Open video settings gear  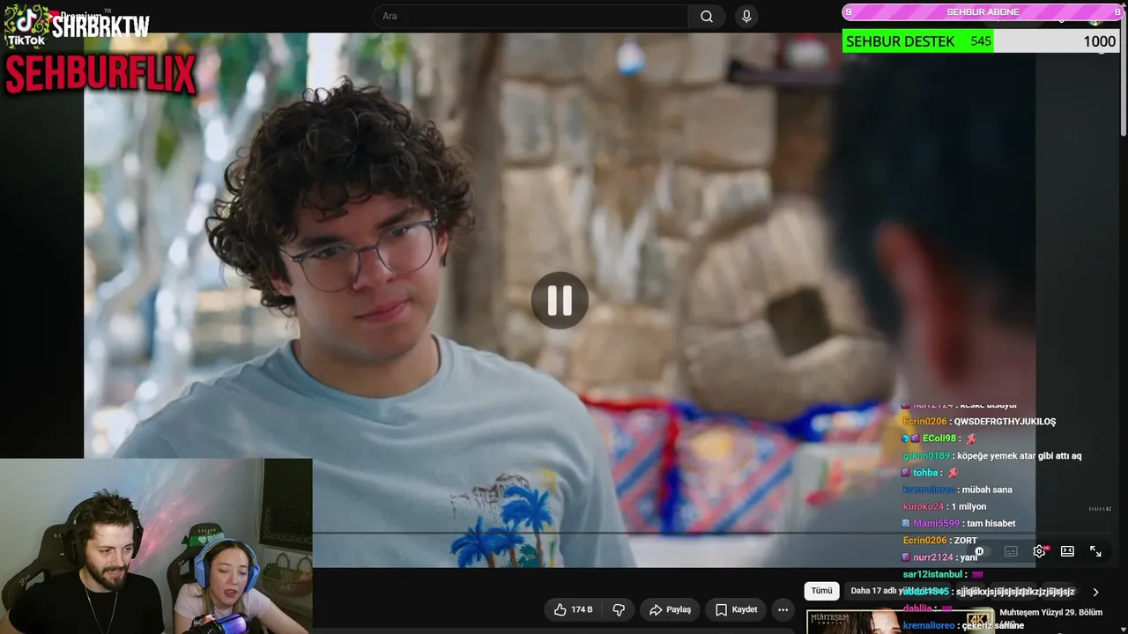pos(1040,551)
